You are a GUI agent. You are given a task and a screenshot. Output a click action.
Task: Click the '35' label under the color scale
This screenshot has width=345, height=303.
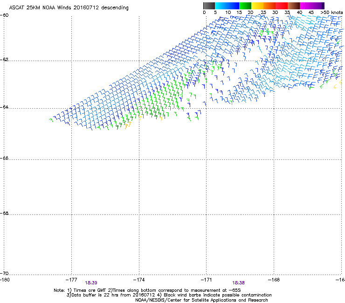[x=287, y=13]
